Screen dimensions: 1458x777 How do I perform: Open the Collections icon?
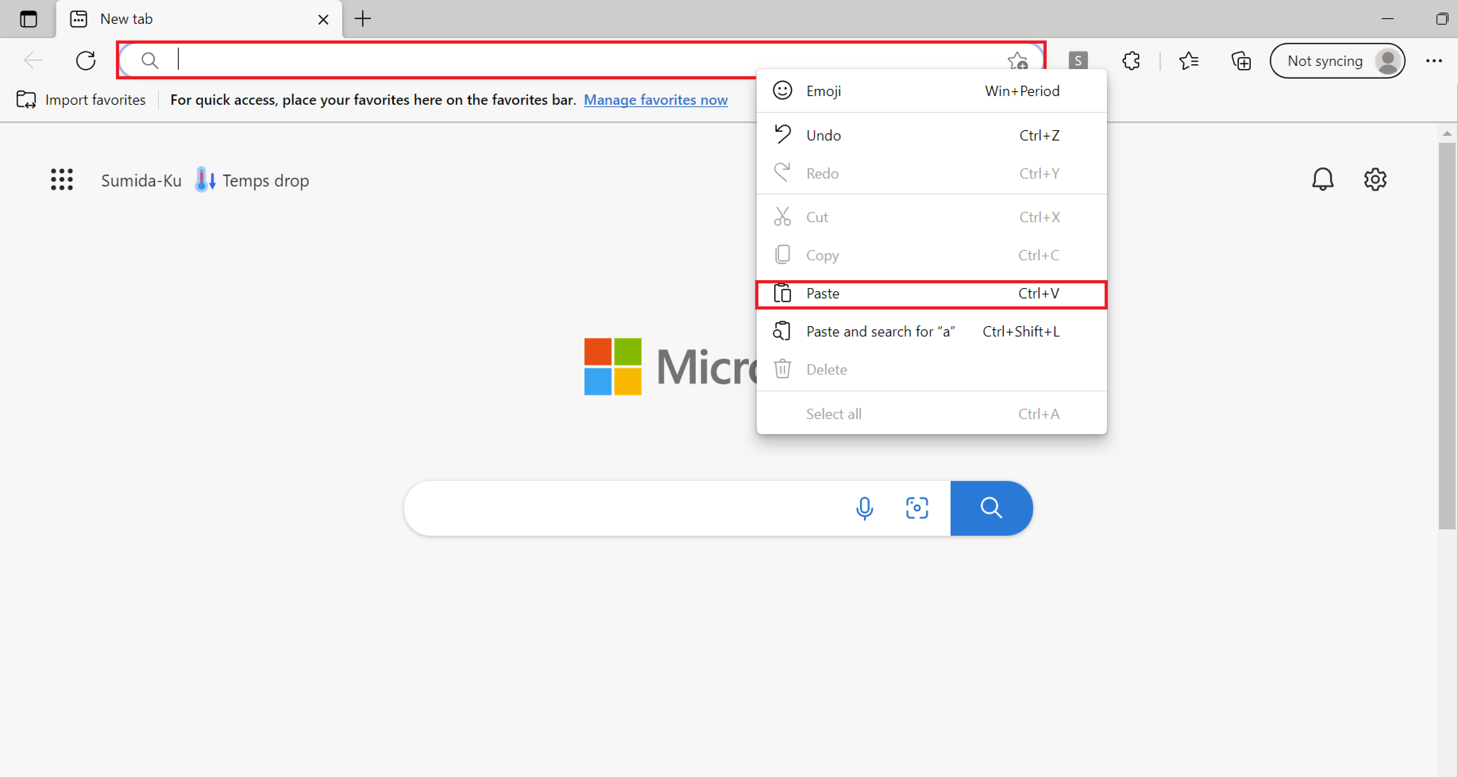coord(1241,60)
